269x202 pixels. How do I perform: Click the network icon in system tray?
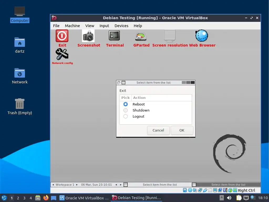coord(246,198)
